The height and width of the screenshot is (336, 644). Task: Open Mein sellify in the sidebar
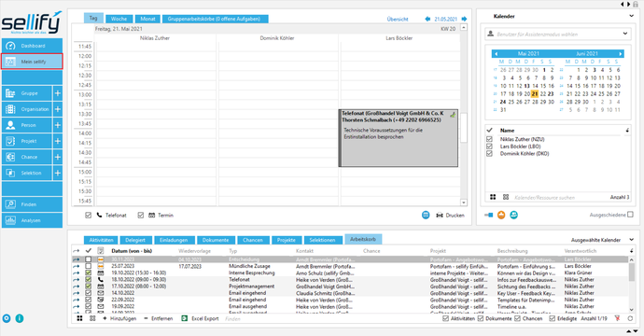point(32,62)
